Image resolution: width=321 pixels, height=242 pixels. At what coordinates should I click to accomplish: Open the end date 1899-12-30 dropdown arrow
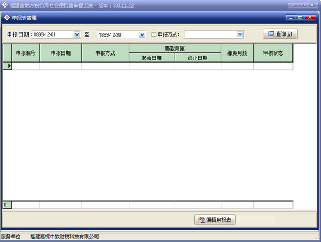[x=142, y=35]
